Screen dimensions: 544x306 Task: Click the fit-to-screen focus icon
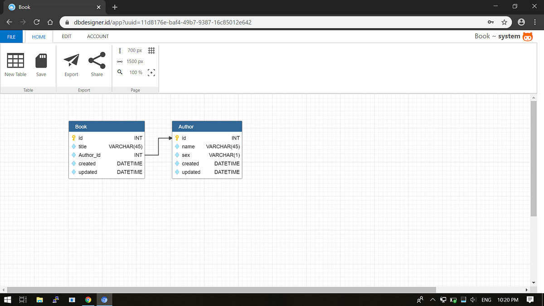151,73
